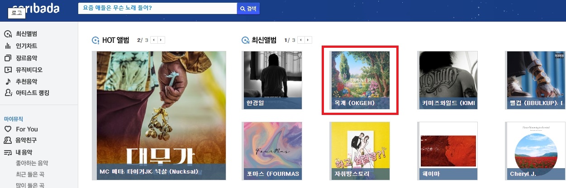This screenshot has width=566, height=188.
Task: Open the Cheryl J. album thumbnail
Action: [536, 151]
